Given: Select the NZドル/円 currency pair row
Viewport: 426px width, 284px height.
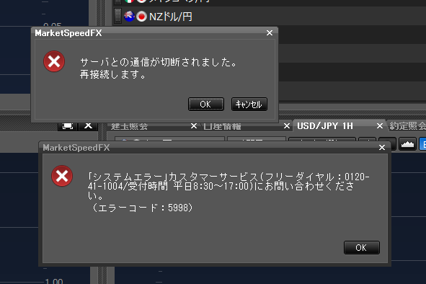Looking at the screenshot, I should tap(270, 17).
